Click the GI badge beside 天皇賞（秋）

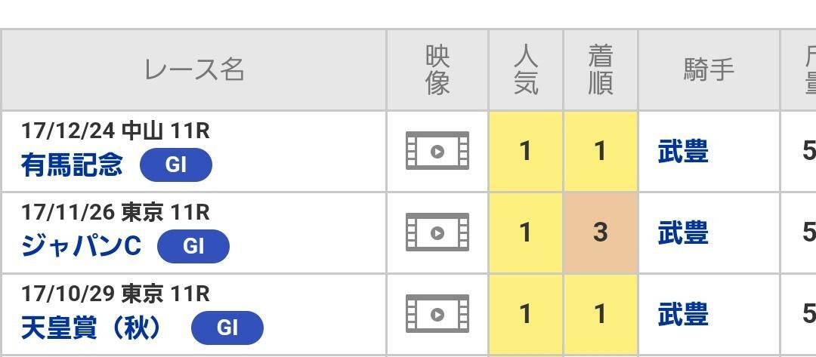[x=227, y=328]
